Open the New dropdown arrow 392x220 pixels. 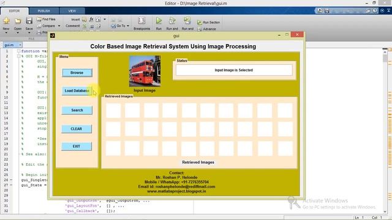6,32
